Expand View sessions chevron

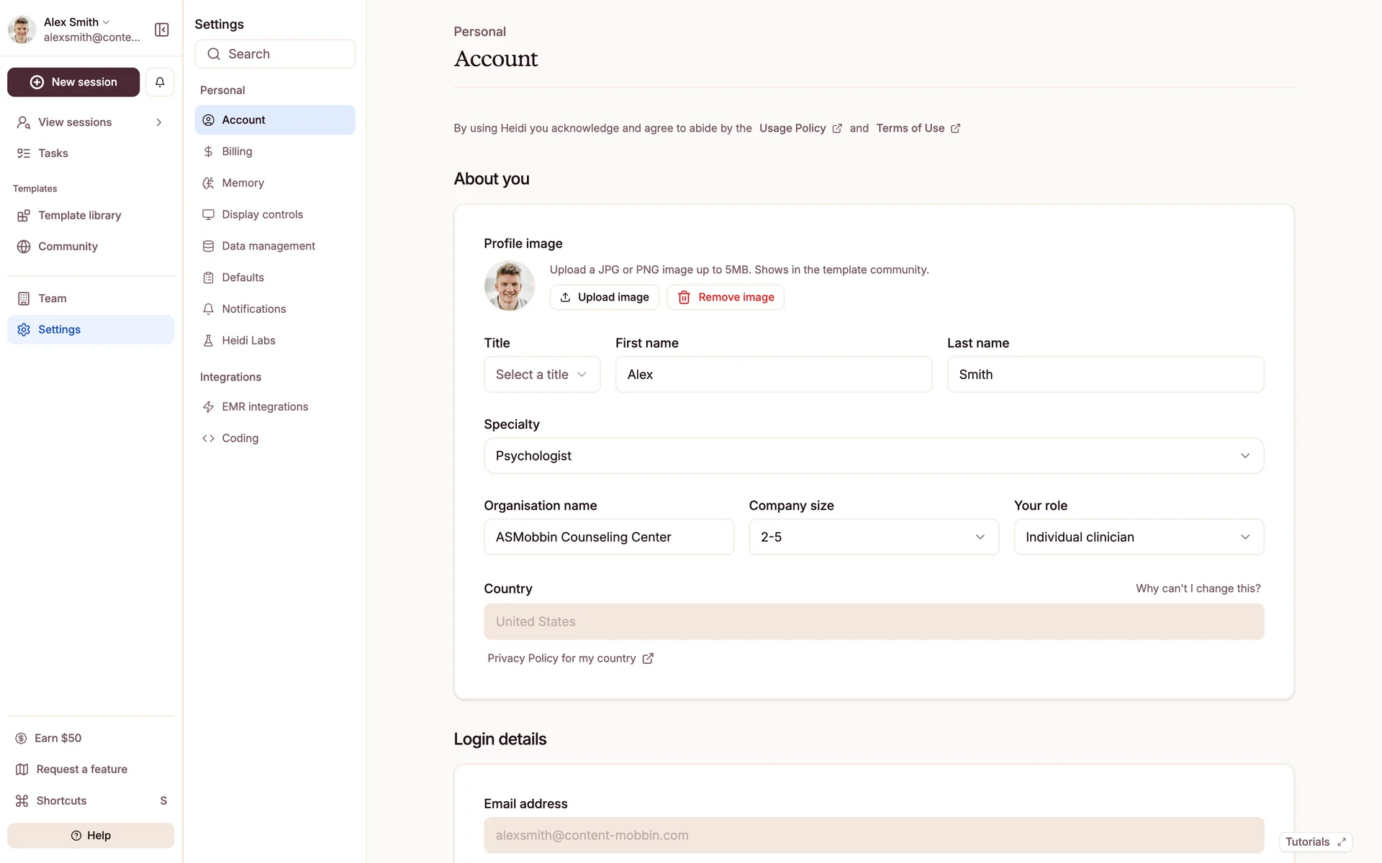[159, 122]
